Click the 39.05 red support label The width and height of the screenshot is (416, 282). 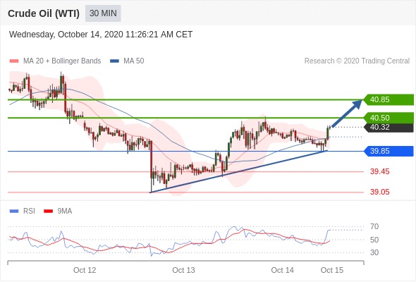click(380, 192)
